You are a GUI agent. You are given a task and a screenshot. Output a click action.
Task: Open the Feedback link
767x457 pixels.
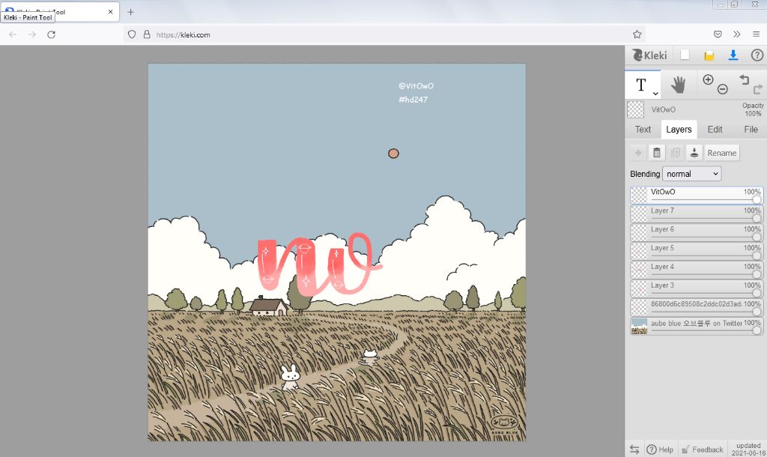pyautogui.click(x=703, y=450)
